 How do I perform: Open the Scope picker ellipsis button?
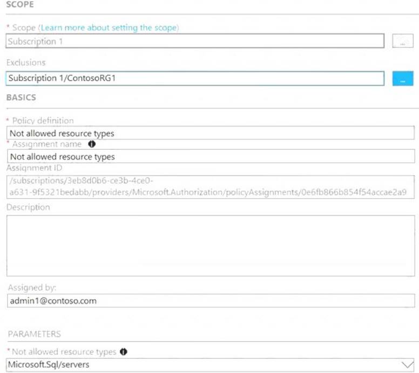pyautogui.click(x=402, y=42)
